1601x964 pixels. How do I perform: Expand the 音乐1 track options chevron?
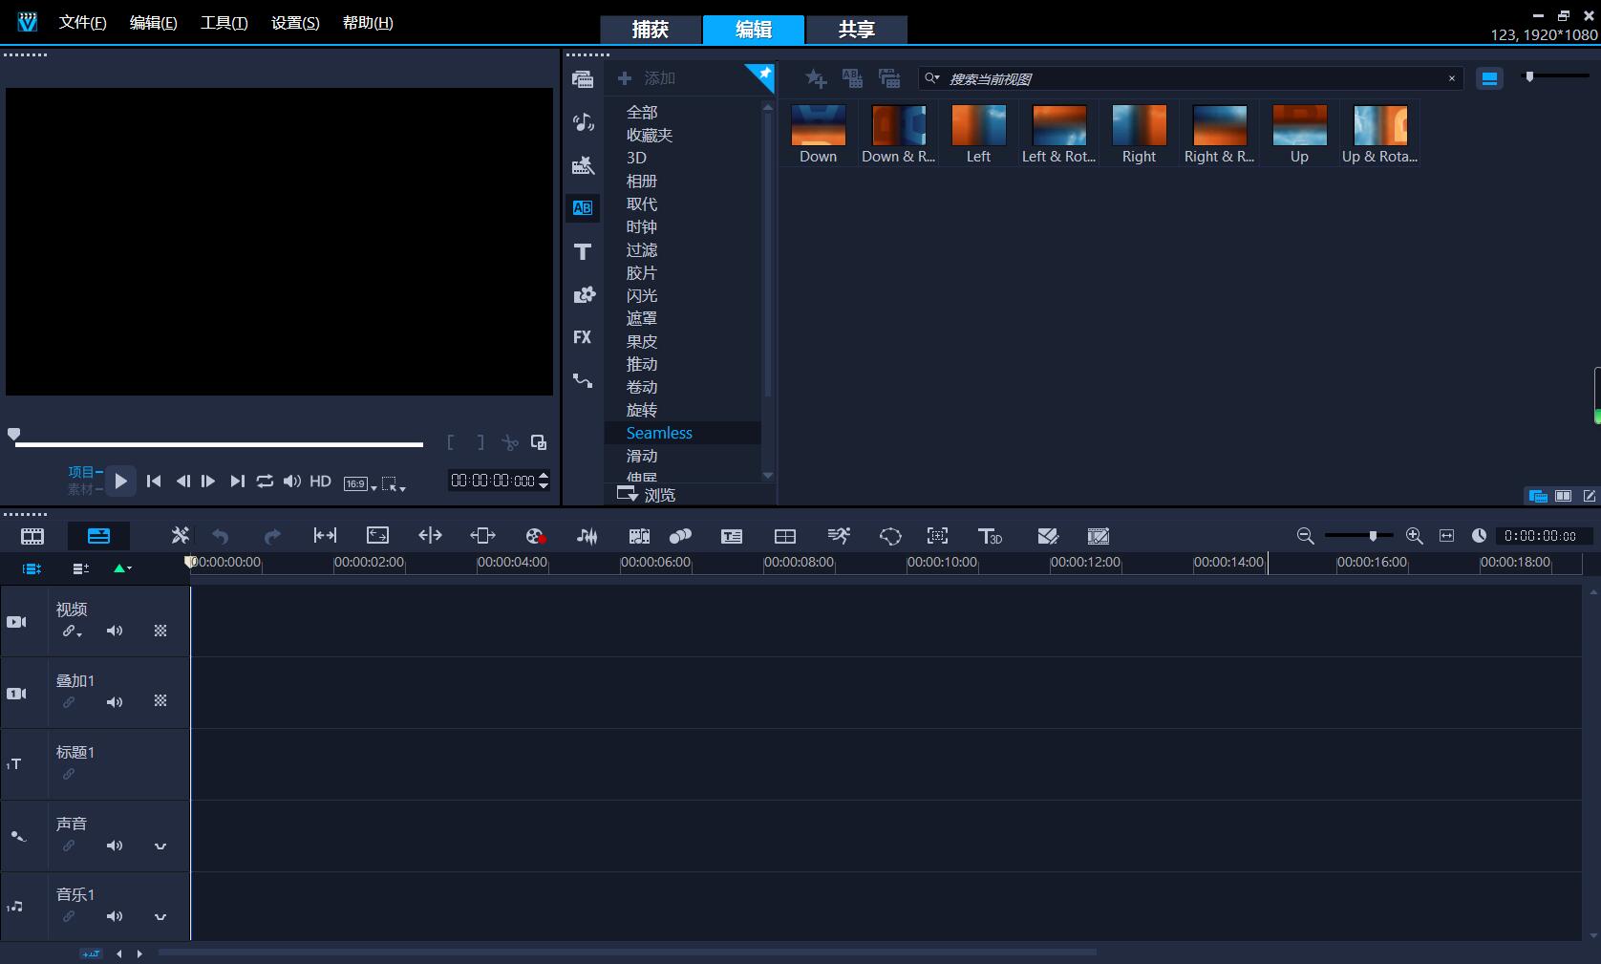(160, 917)
